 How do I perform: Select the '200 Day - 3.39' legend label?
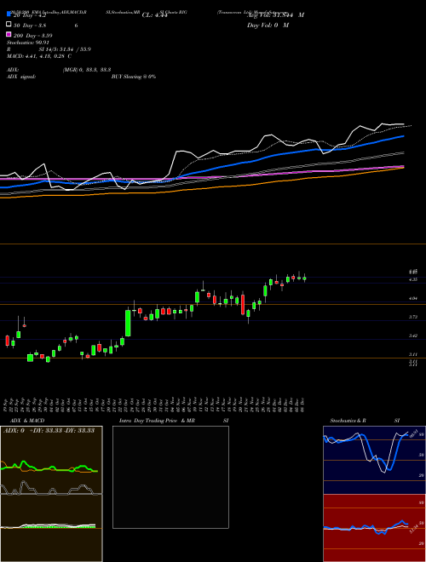(32, 36)
